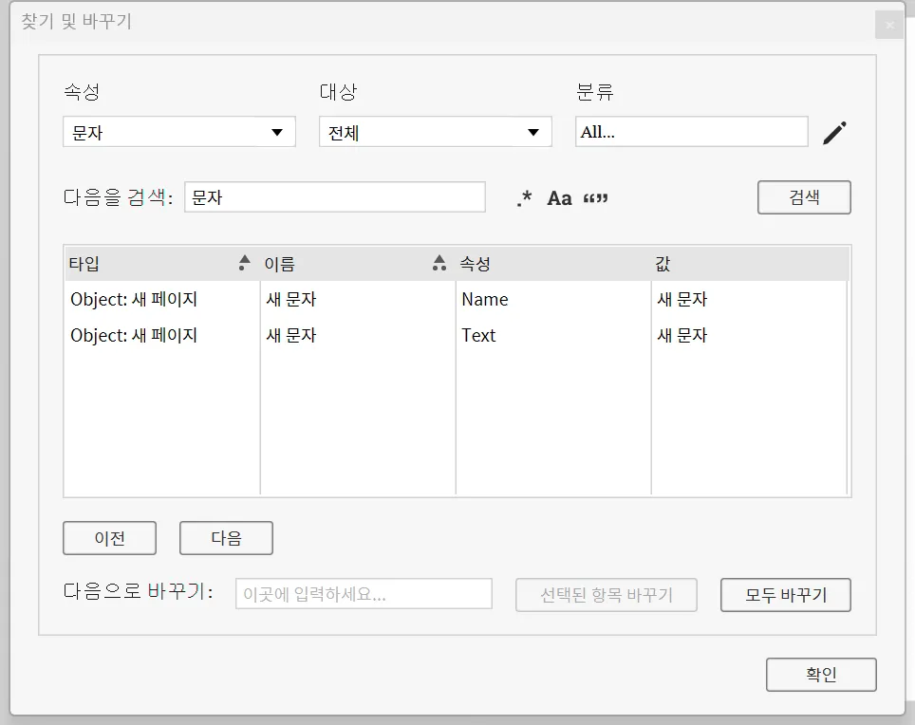Click the 이전 button
915x725 pixels.
(x=110, y=538)
